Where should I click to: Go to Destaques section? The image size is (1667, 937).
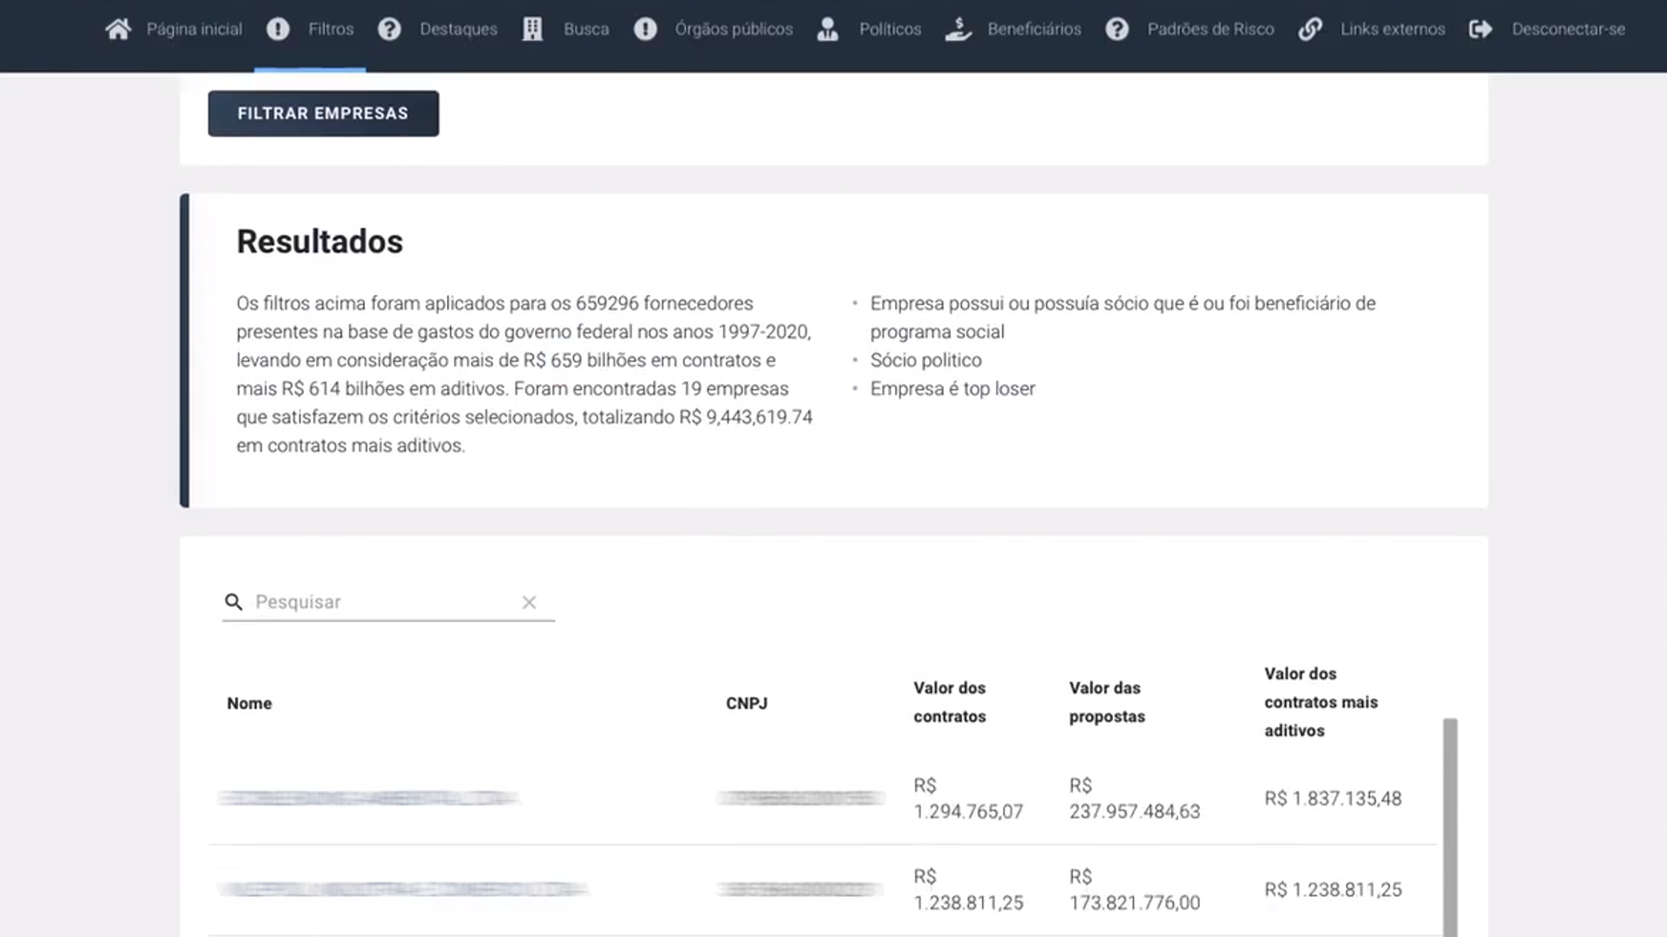click(458, 29)
